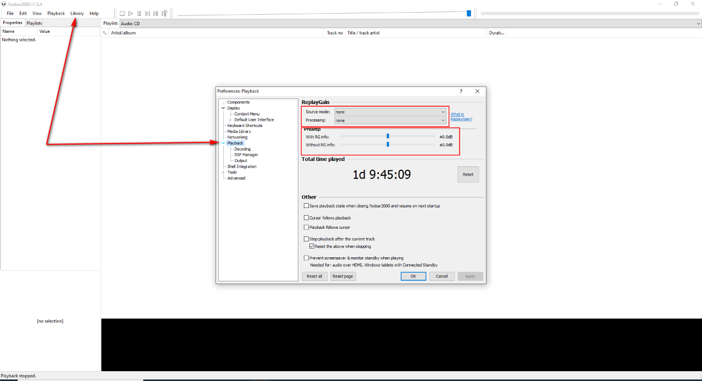The image size is (702, 381).
Task: Click the Artist/album column header
Action: point(217,33)
